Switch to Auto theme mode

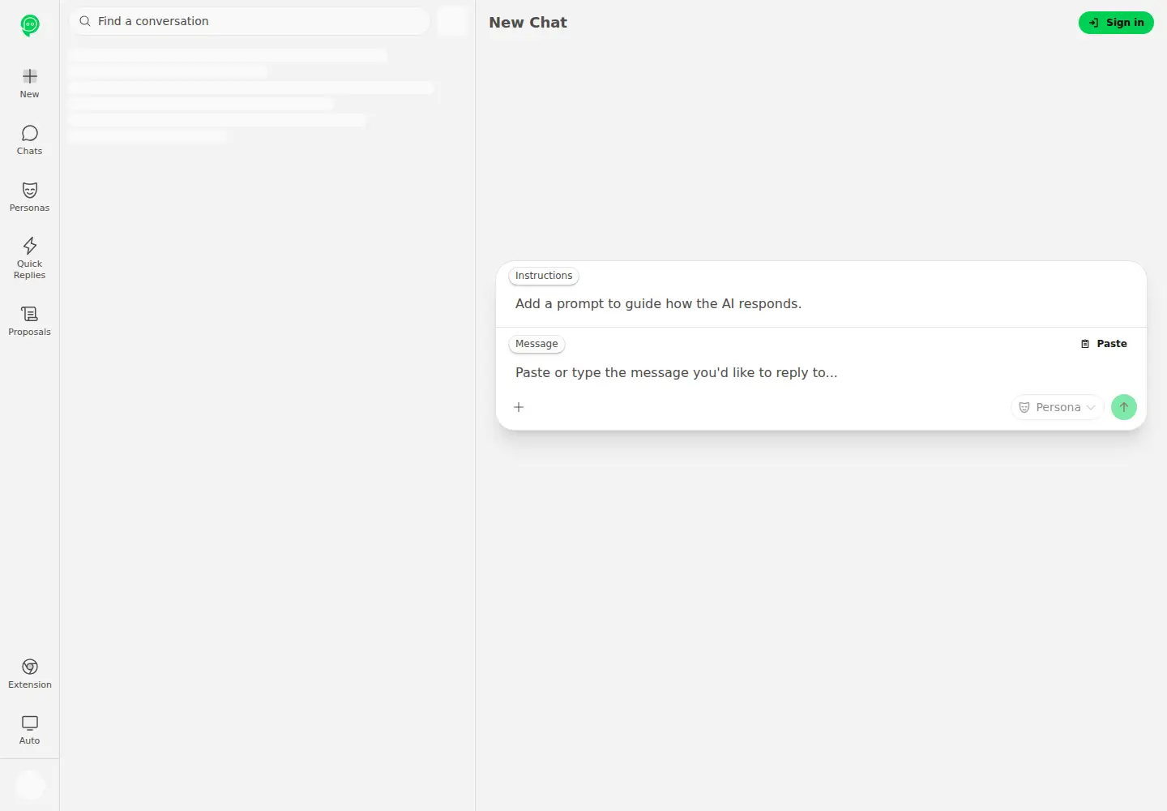pyautogui.click(x=30, y=730)
